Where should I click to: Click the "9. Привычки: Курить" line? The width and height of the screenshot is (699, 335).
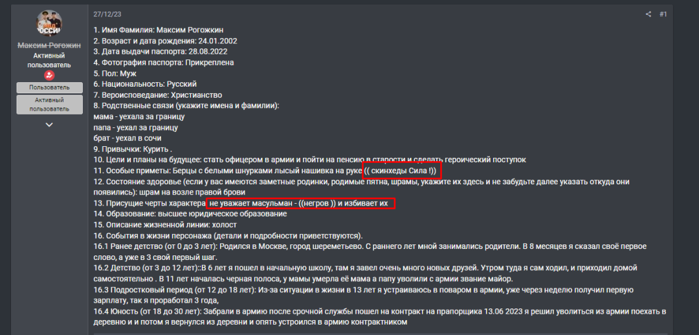point(133,149)
